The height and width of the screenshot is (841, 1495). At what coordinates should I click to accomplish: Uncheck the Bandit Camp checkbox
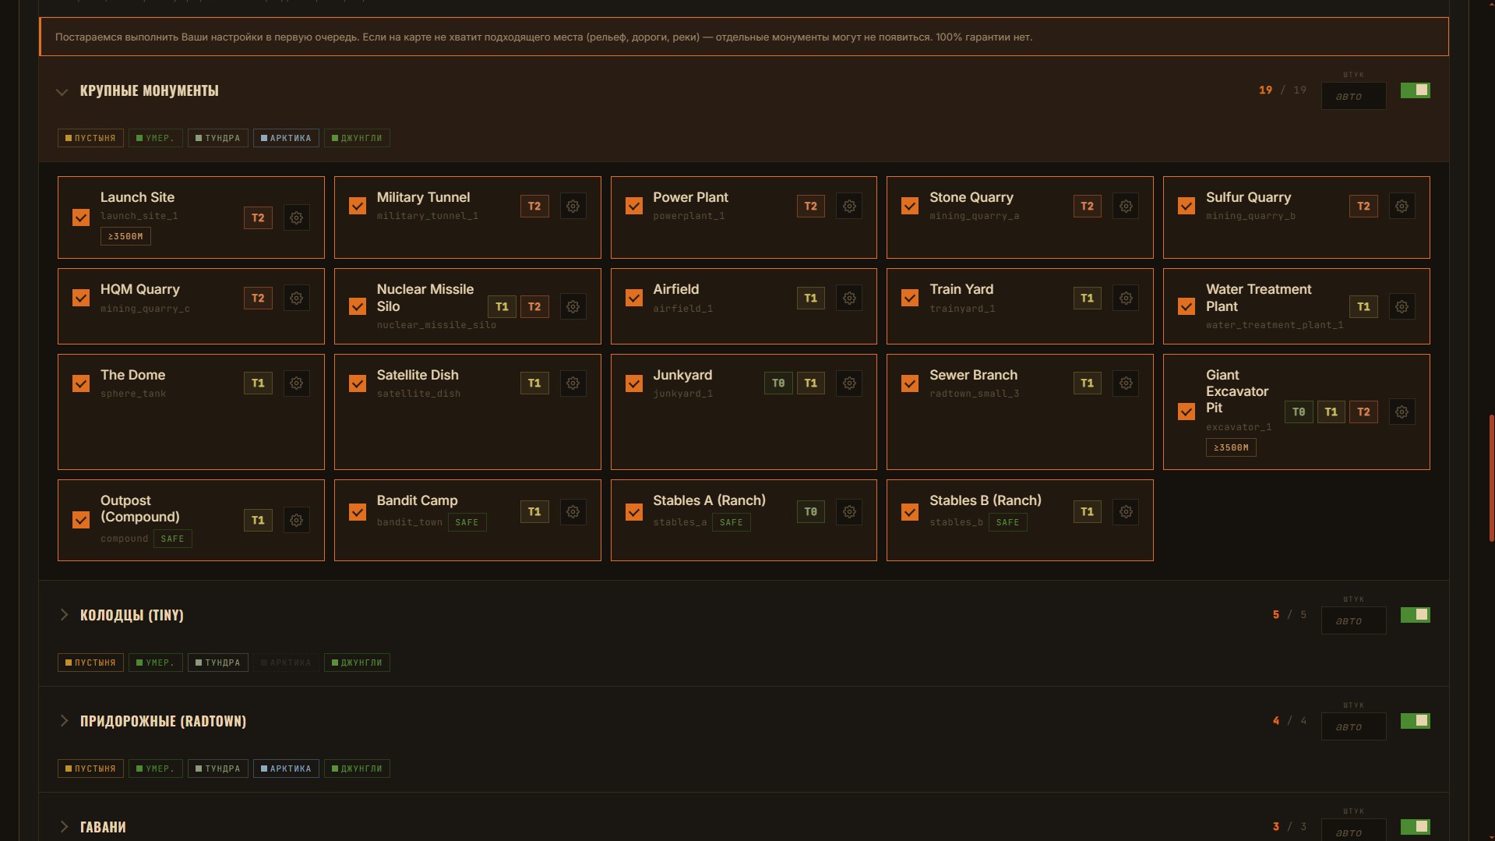click(358, 512)
